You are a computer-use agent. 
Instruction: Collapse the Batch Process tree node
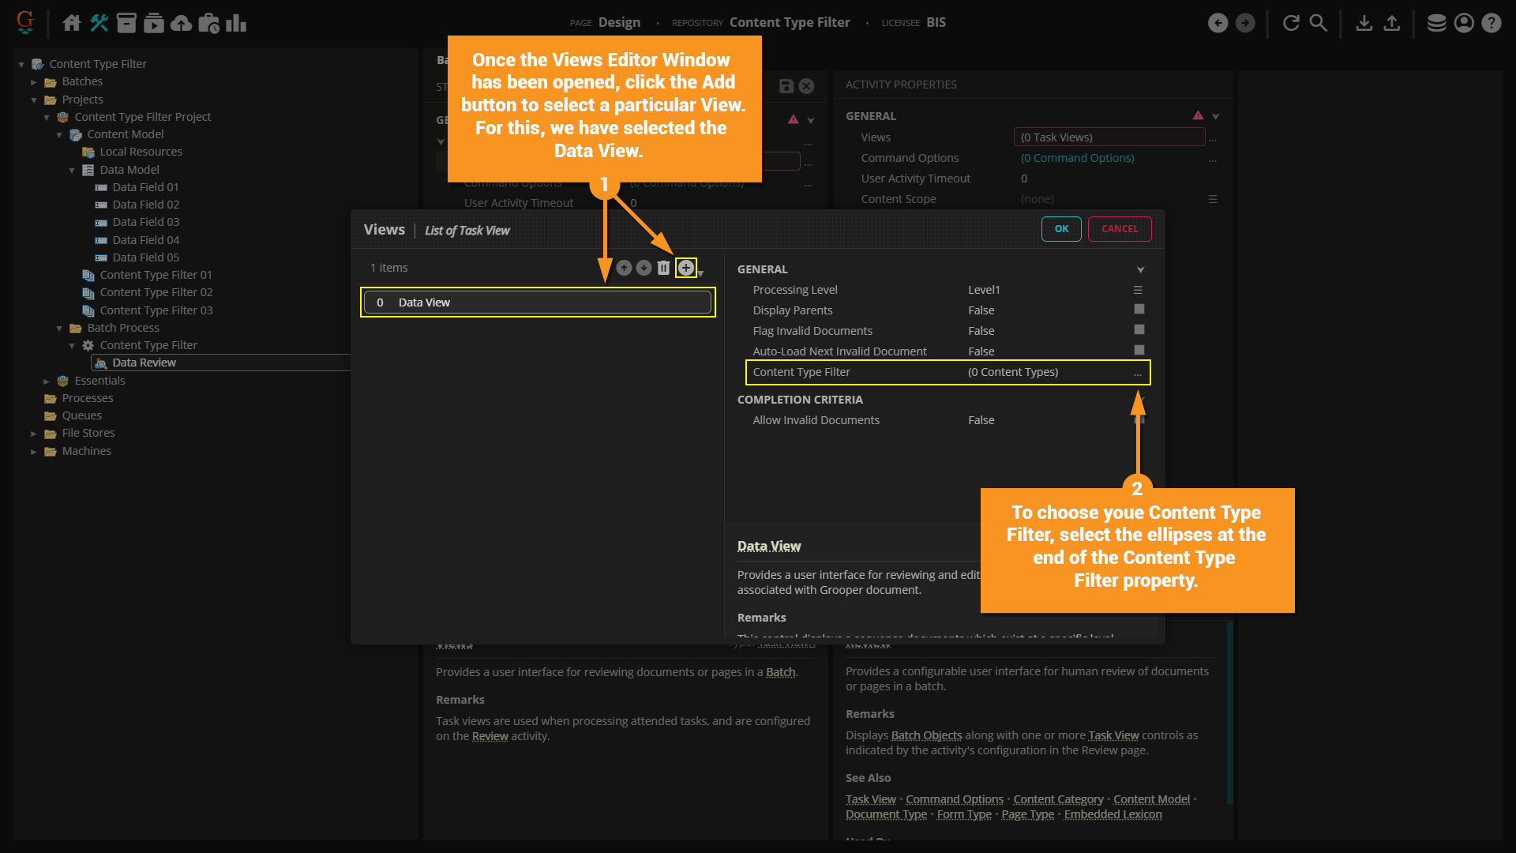59,328
